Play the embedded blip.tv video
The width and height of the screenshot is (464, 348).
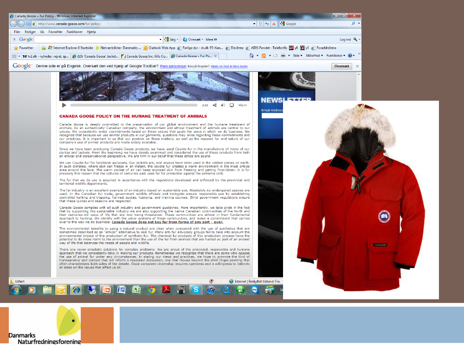tap(64, 105)
